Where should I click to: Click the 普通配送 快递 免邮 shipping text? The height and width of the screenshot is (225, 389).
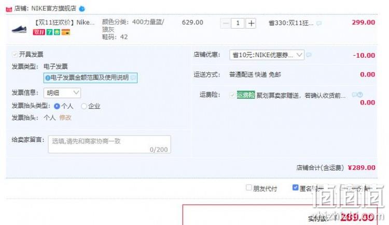point(255,75)
